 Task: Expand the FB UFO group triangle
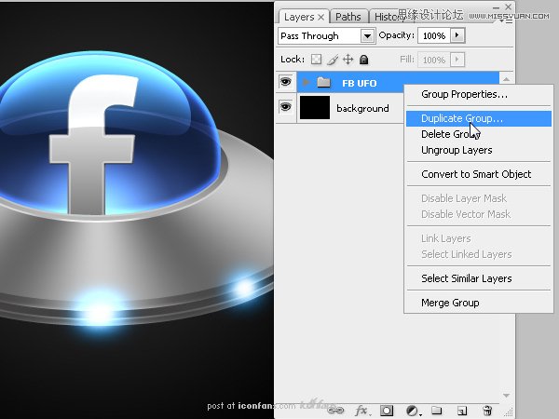pos(305,83)
